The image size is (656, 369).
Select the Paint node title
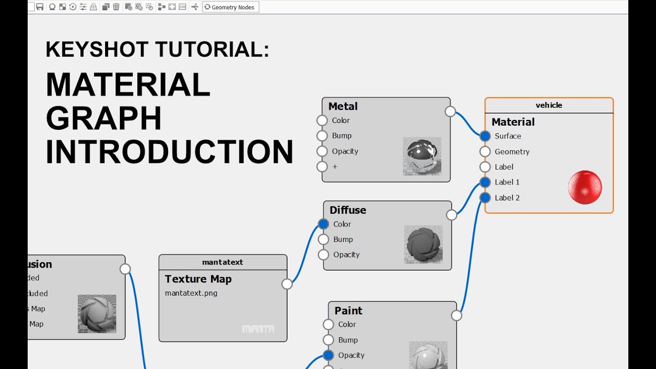click(348, 311)
